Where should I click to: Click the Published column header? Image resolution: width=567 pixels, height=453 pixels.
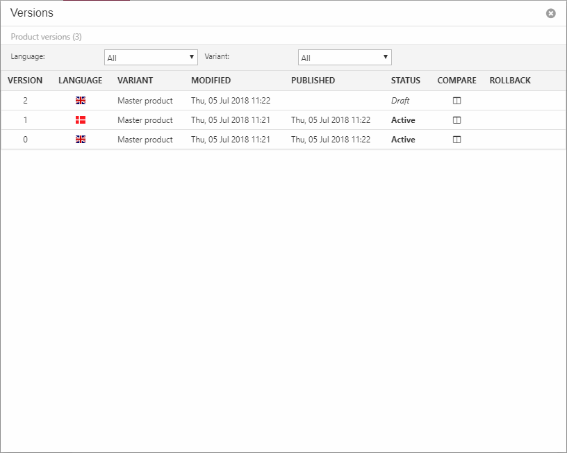[x=313, y=81]
